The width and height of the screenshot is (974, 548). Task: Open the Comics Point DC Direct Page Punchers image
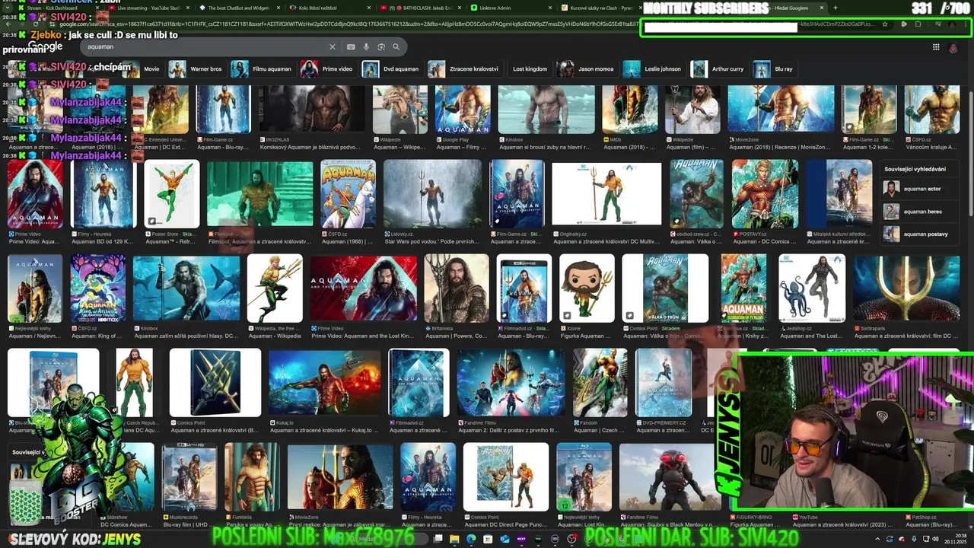[506, 476]
